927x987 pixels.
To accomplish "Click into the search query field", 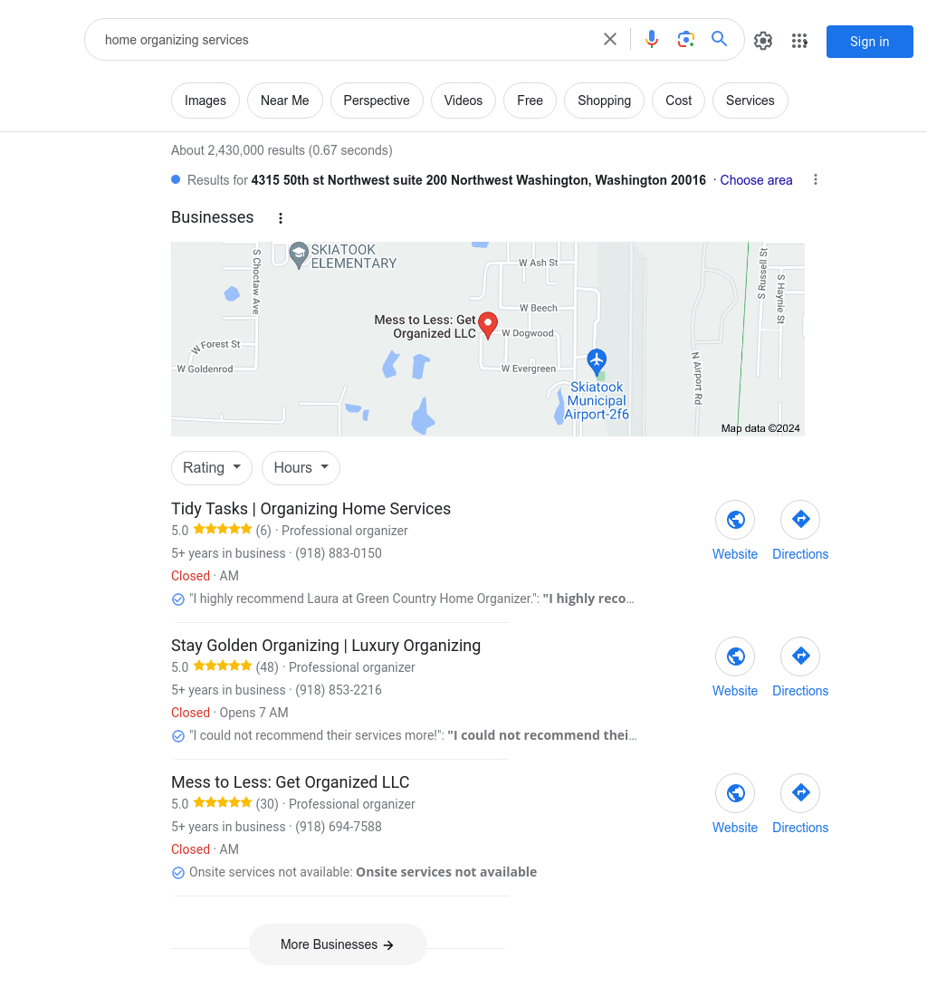I will click(x=346, y=40).
